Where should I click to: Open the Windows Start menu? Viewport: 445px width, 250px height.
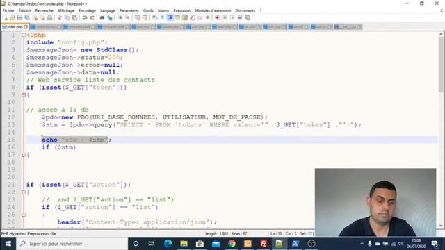pos(8,244)
